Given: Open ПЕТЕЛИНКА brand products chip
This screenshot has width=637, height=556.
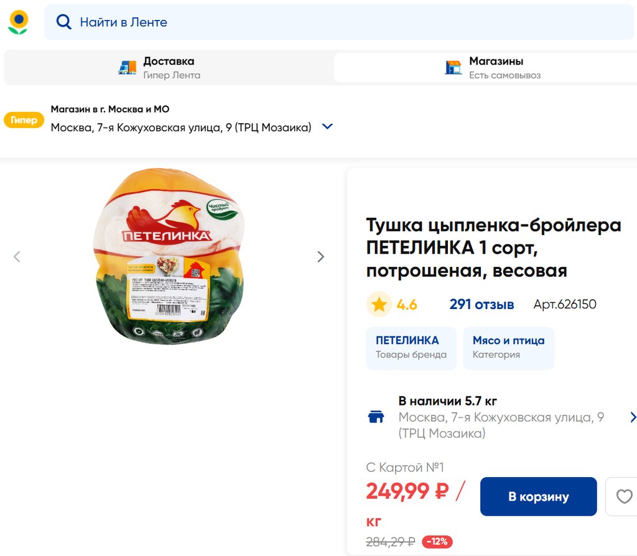Looking at the screenshot, I should (x=411, y=348).
